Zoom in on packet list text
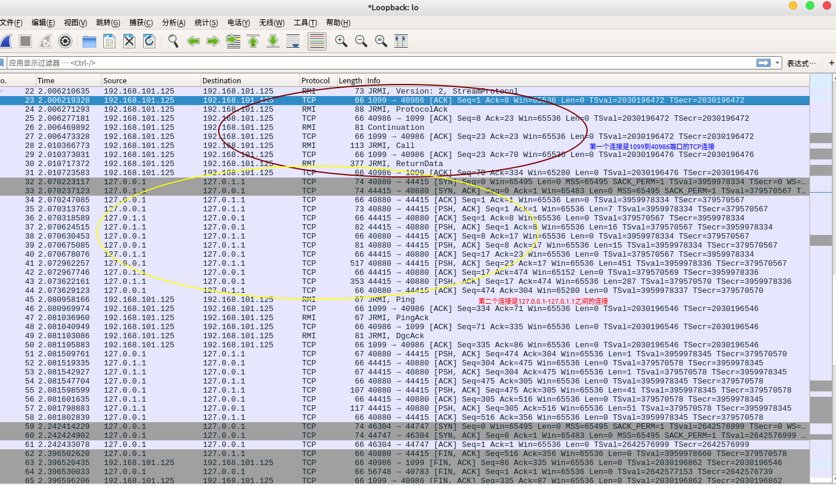This screenshot has height=485, width=836. [x=341, y=41]
